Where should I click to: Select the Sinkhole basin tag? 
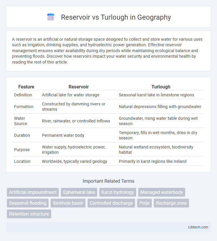[68, 203]
